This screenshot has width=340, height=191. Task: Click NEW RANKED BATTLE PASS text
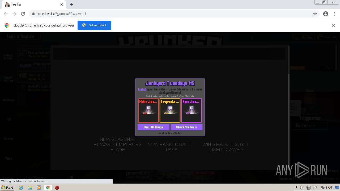pos(172,147)
